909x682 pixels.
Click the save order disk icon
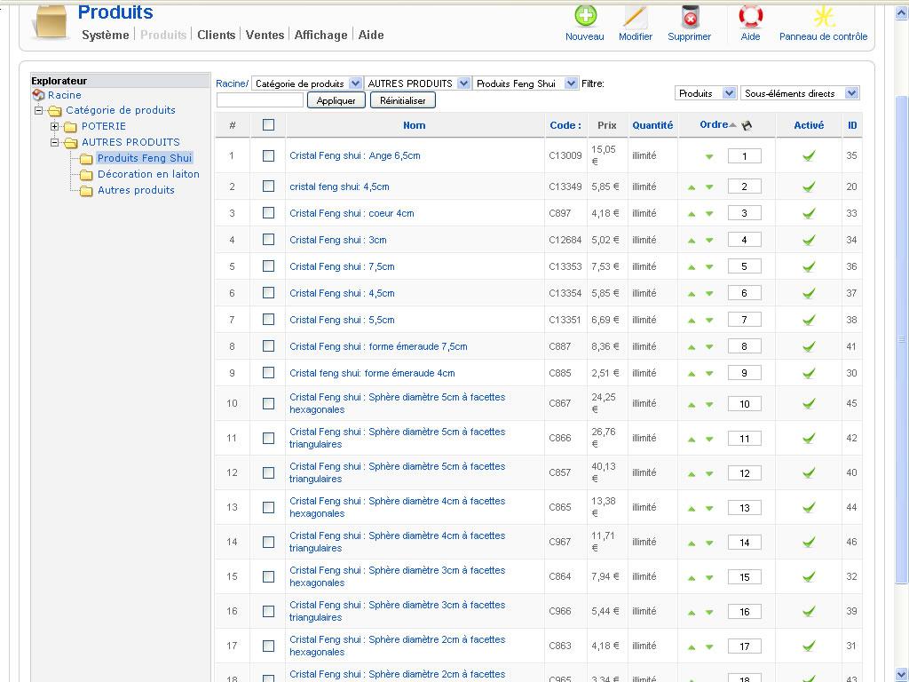pyautogui.click(x=747, y=125)
